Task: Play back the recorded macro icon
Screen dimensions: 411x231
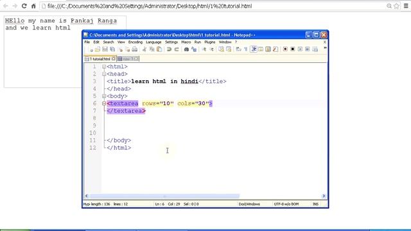Action: 300,49
